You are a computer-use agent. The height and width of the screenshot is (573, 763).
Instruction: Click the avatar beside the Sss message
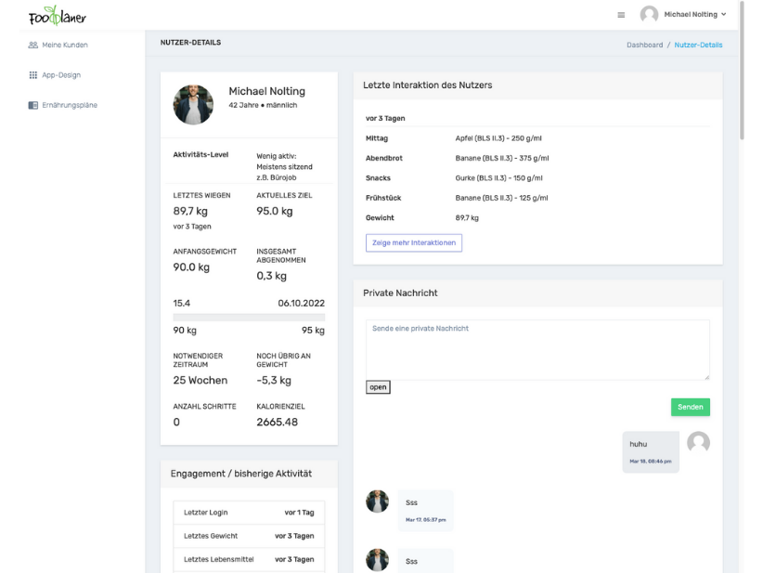click(x=377, y=501)
